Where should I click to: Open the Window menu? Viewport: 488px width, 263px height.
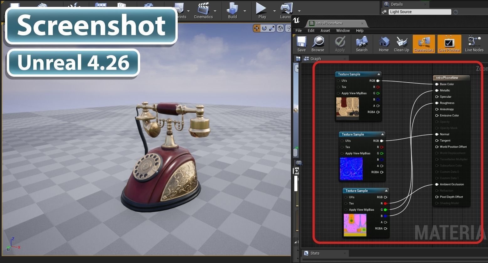tap(343, 31)
